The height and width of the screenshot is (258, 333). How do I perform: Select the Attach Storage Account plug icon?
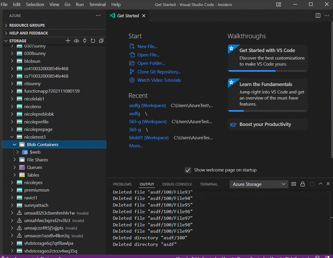(x=85, y=41)
